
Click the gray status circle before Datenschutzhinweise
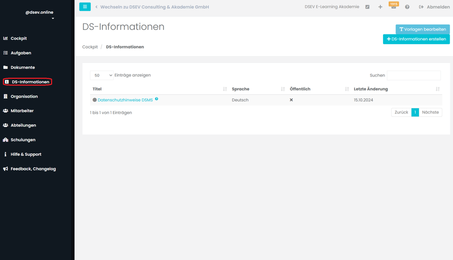point(95,100)
